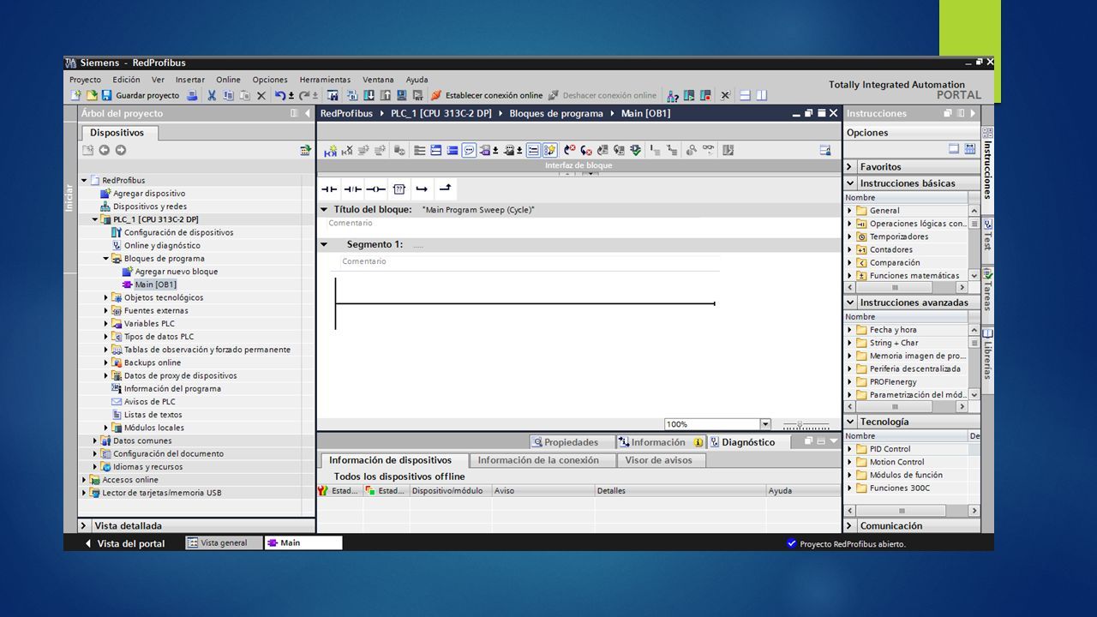Open the Ayuda menu
Image resolution: width=1097 pixels, height=617 pixels.
[x=417, y=80]
